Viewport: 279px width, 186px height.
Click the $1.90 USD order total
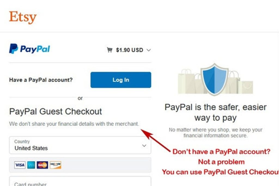click(x=129, y=50)
